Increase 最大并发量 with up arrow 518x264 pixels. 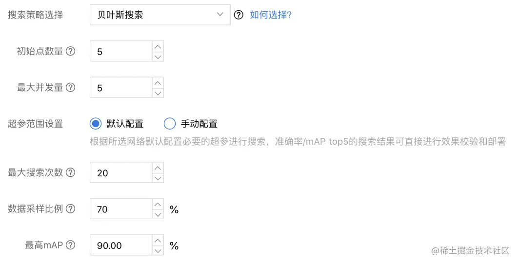click(158, 83)
